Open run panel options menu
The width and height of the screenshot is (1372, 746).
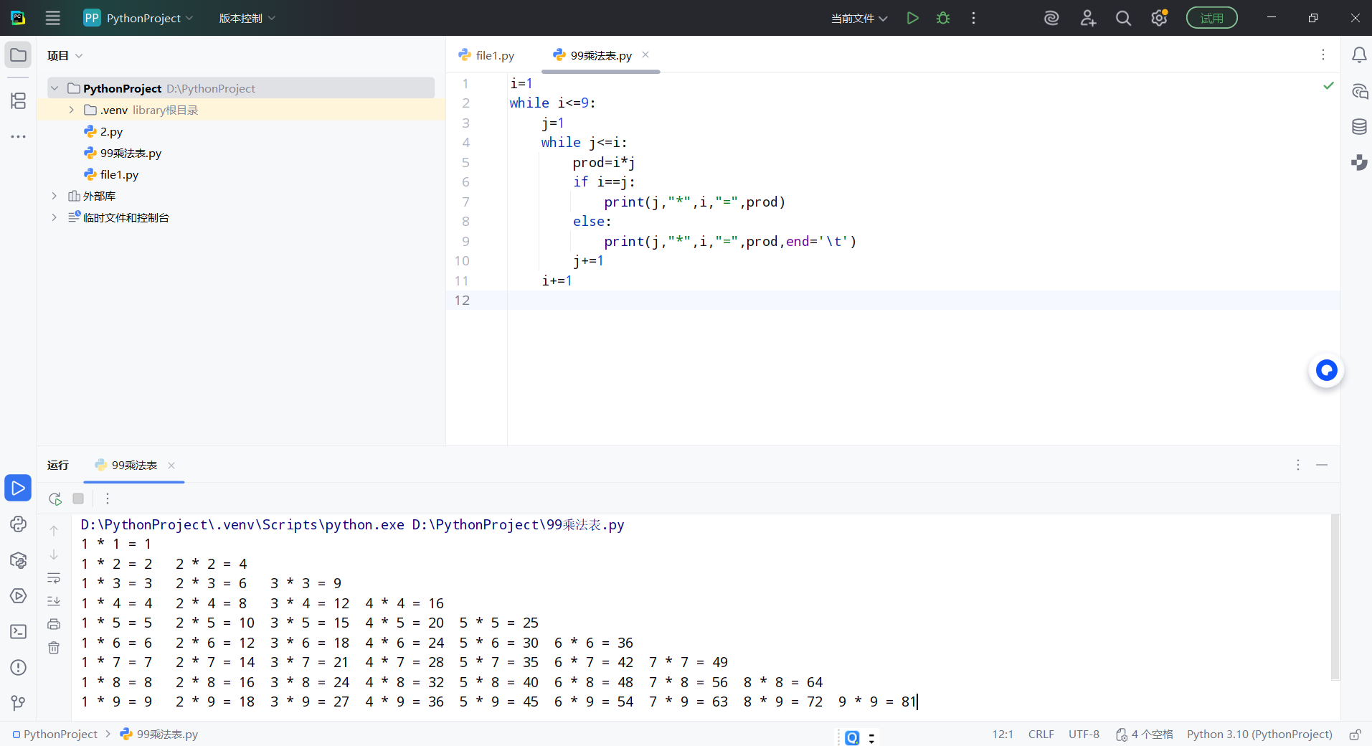click(1298, 465)
